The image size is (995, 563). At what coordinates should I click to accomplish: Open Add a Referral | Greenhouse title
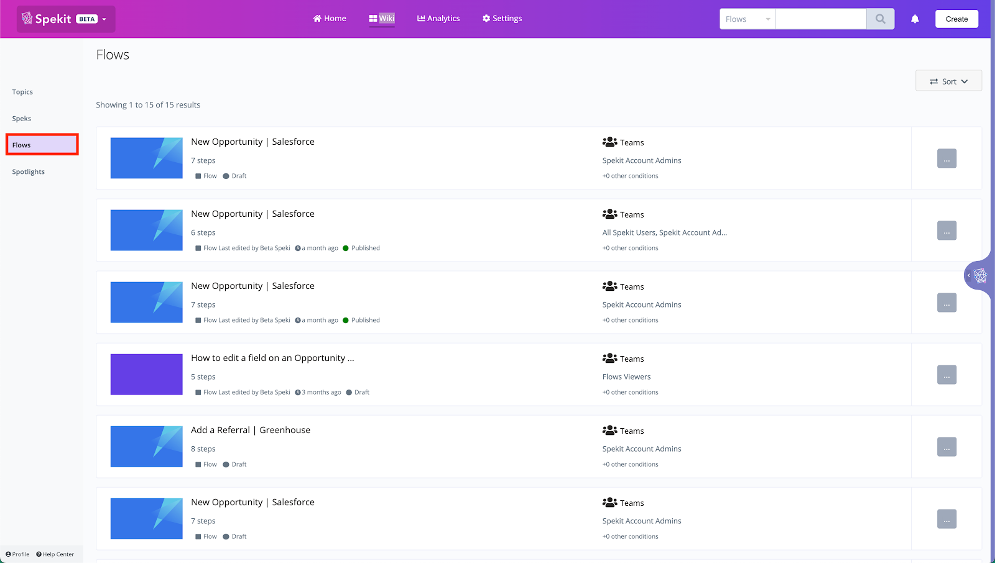251,430
